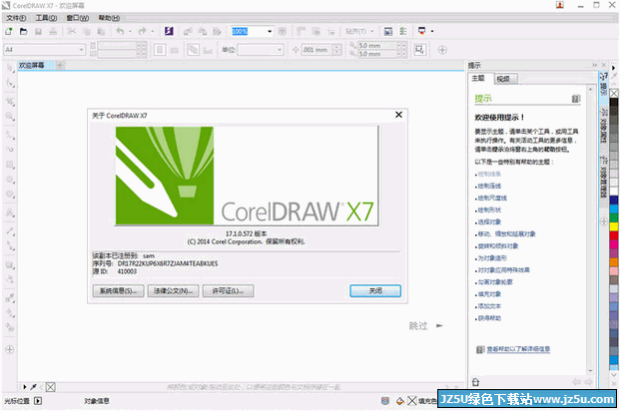The height and width of the screenshot is (411, 620).
Task: Click the purple Corel search content icon
Action: coord(169,31)
